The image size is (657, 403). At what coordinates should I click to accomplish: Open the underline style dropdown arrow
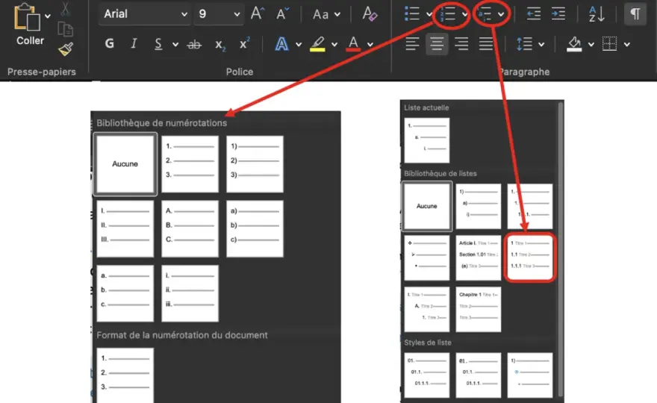pos(175,45)
